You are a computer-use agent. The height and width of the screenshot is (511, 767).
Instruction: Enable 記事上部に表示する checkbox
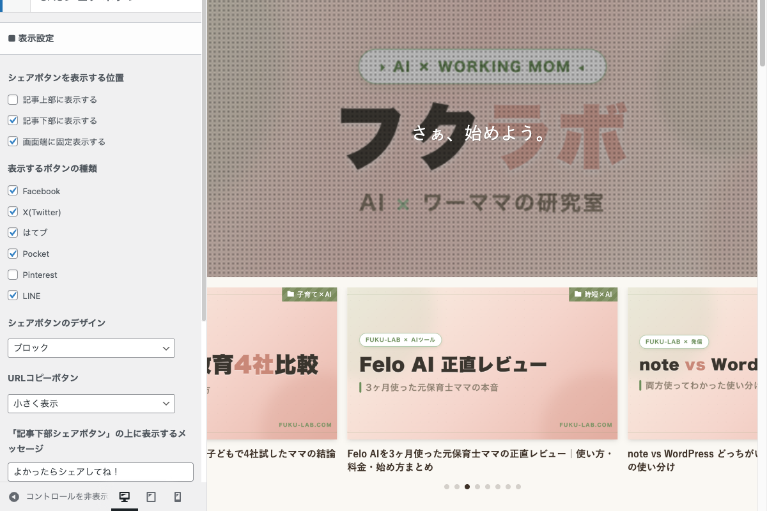(x=13, y=100)
